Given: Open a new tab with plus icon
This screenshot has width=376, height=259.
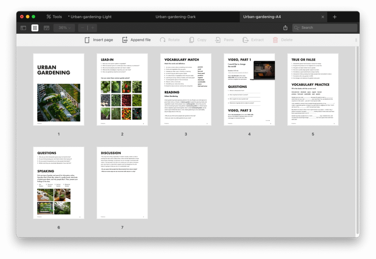Looking at the screenshot, I should 335,17.
